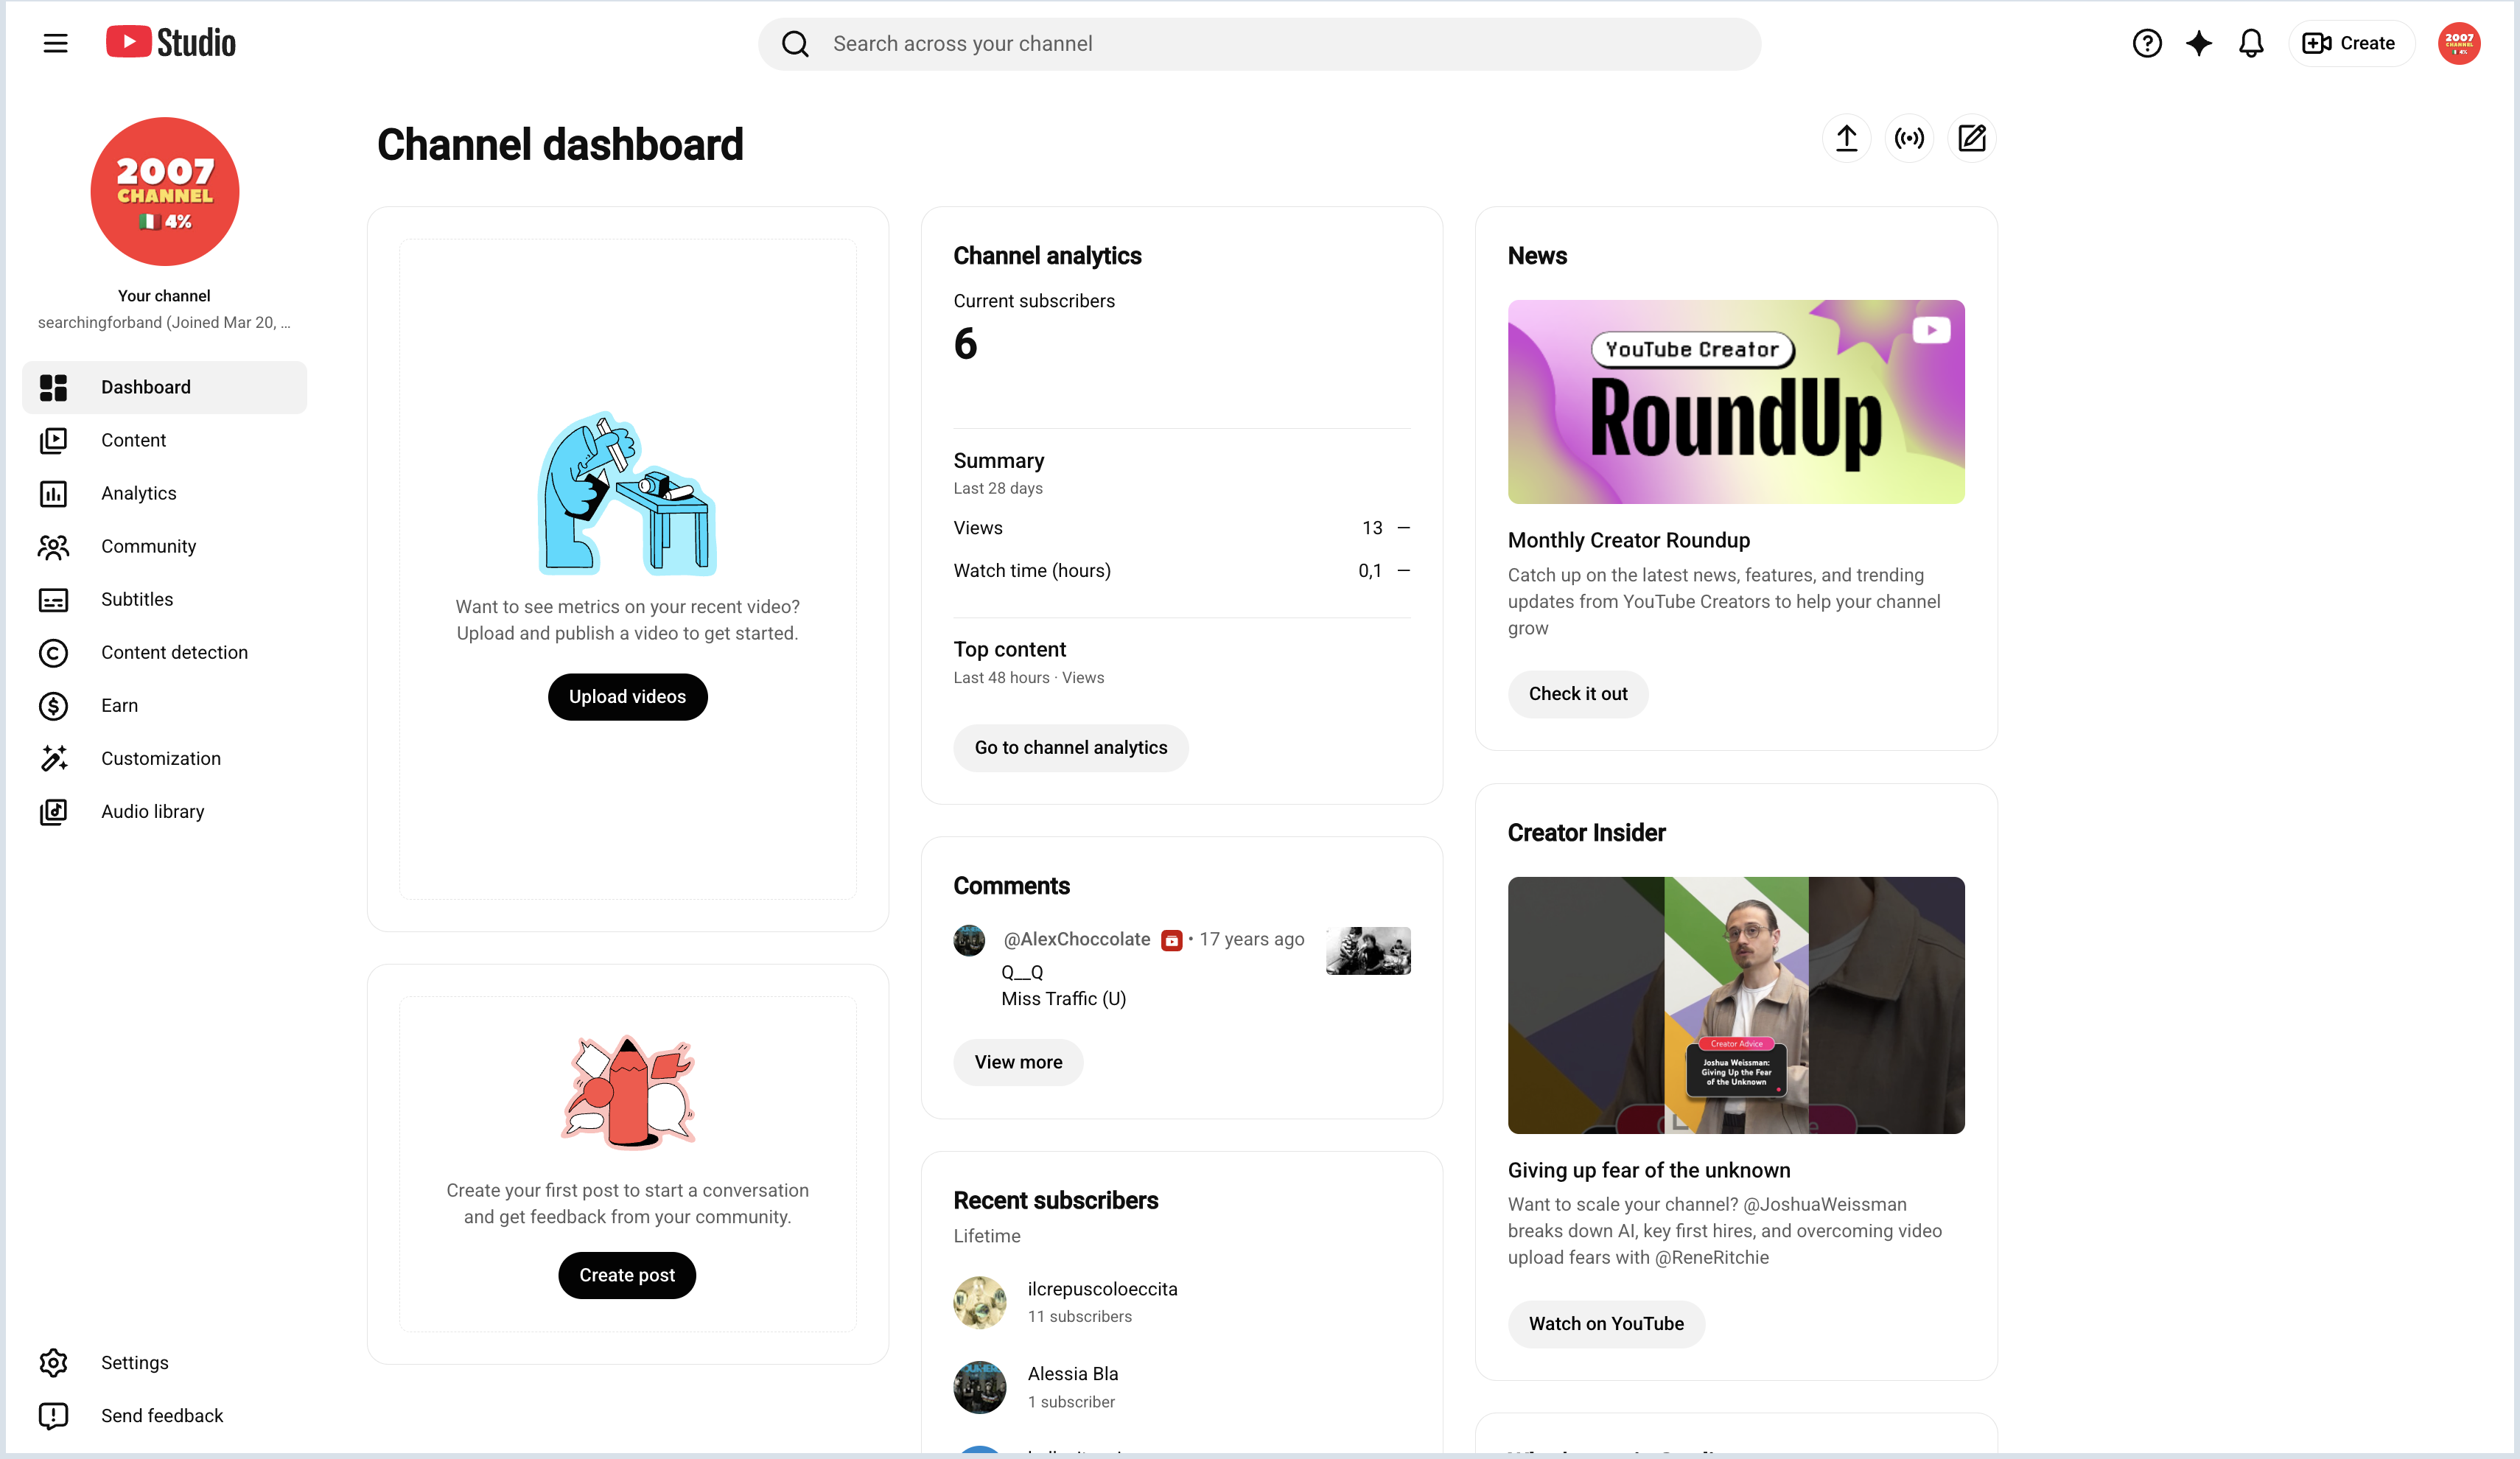Open Subtitles in the left menu
The height and width of the screenshot is (1459, 2520).
click(x=164, y=599)
